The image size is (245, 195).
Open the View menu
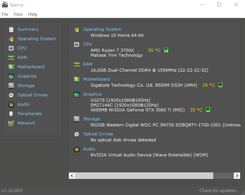18,14
